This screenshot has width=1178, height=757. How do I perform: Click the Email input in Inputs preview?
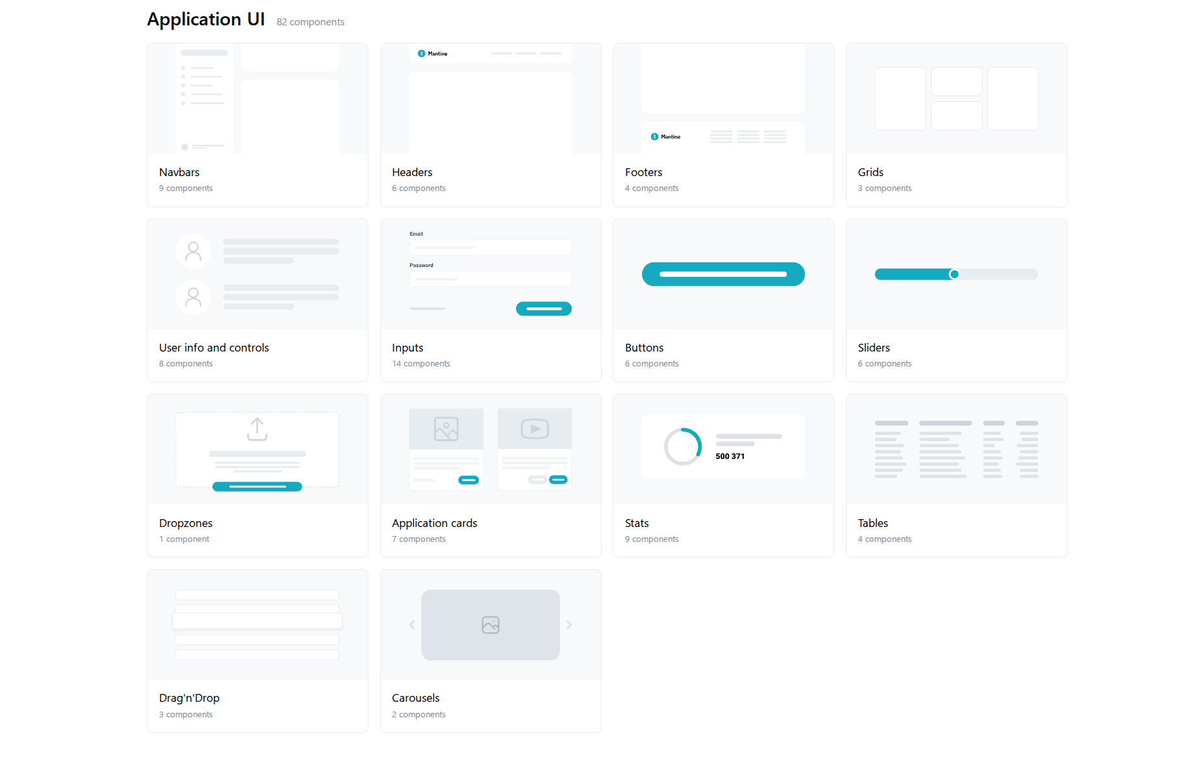click(x=490, y=248)
